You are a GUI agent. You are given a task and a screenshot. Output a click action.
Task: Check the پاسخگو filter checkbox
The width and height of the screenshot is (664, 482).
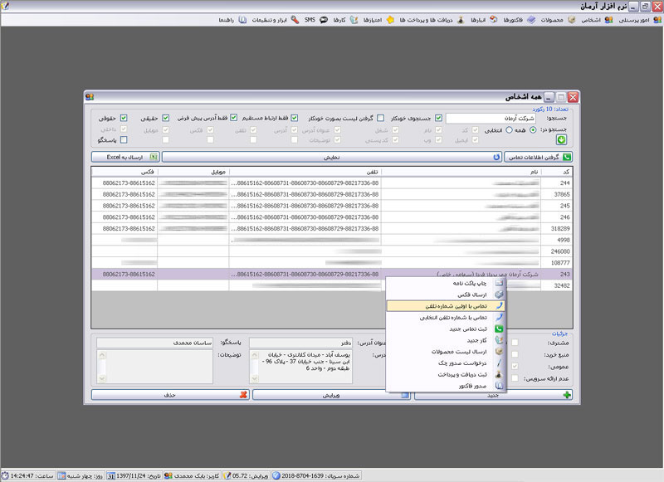tap(124, 139)
